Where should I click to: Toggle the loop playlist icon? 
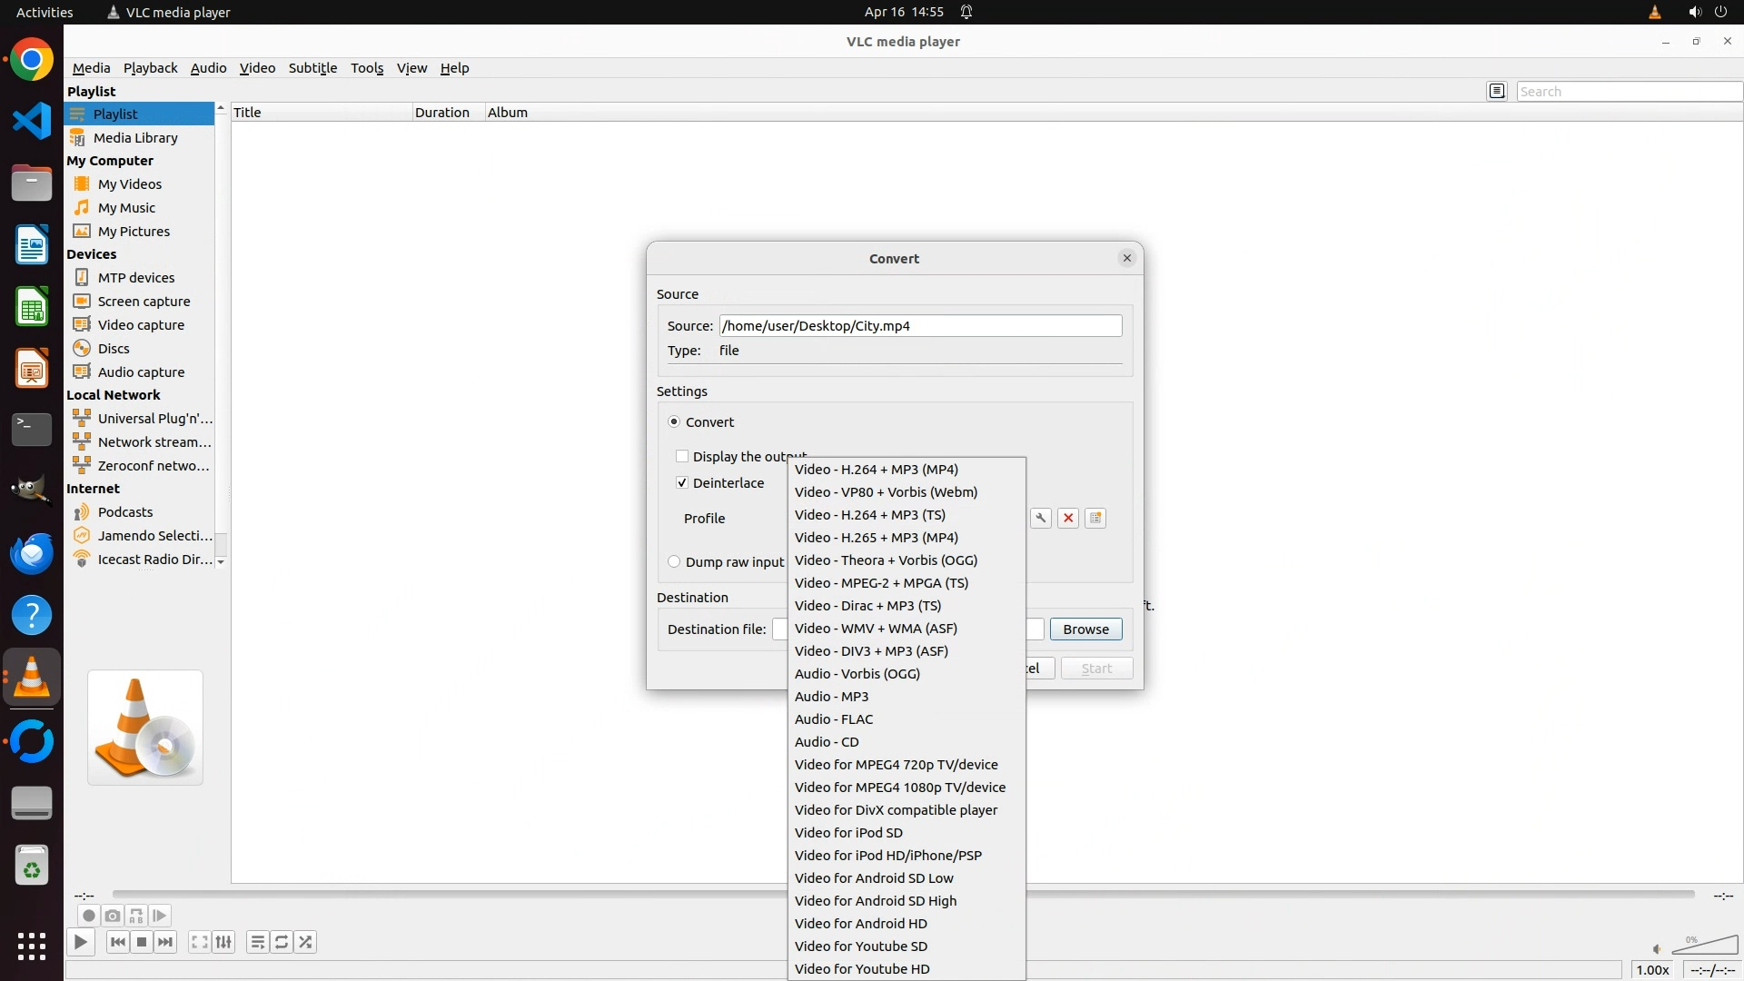point(282,942)
